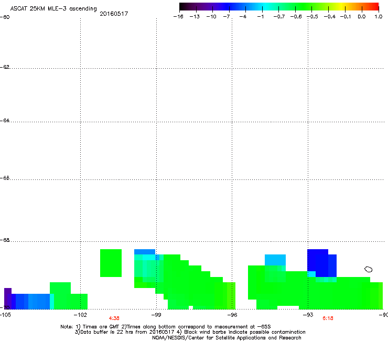Click the colorbar label -0.7

[x=279, y=17]
